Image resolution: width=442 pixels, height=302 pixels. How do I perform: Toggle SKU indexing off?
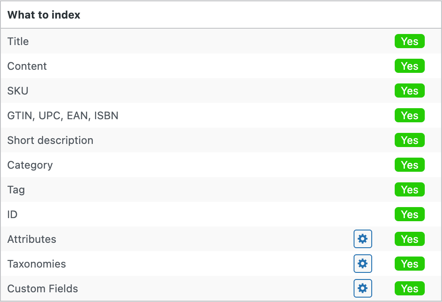click(x=409, y=91)
